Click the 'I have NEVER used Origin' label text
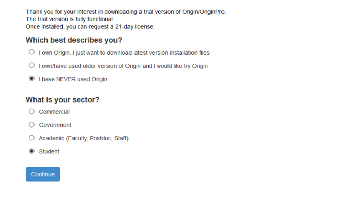The image size is (350, 201). (x=73, y=79)
